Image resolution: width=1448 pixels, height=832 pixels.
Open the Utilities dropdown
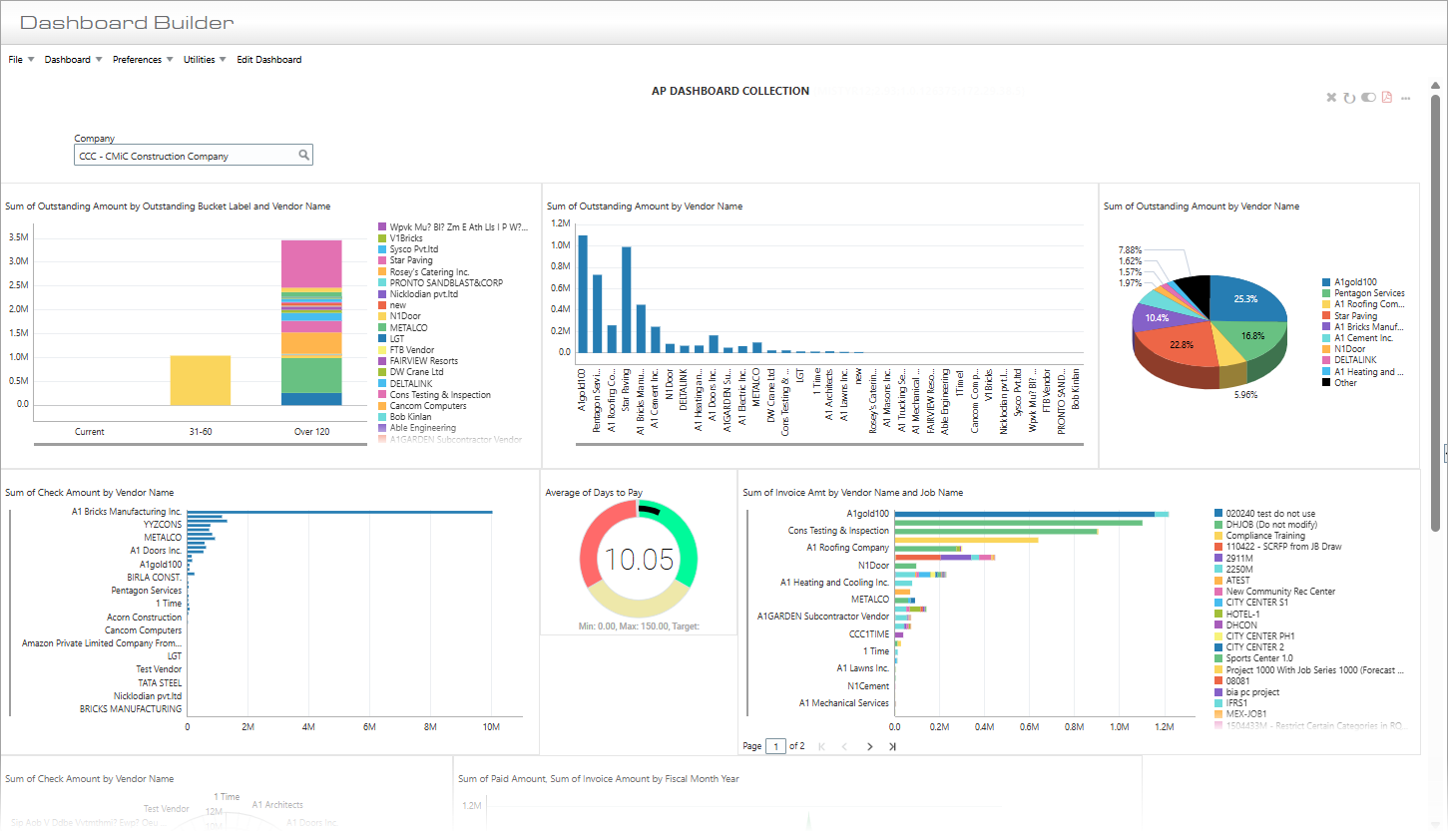[202, 59]
